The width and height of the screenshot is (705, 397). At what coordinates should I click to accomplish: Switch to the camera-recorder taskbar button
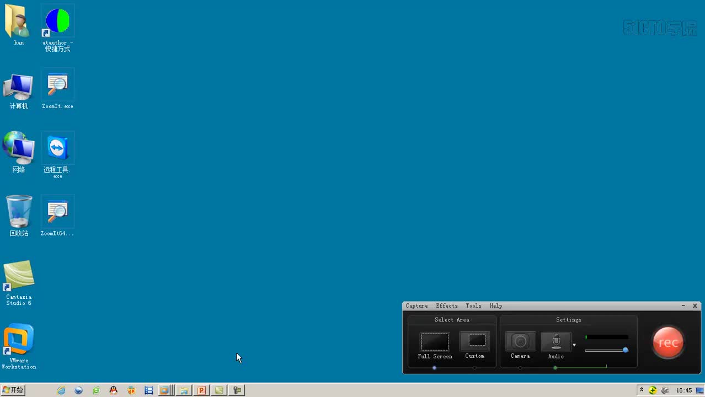point(237,390)
